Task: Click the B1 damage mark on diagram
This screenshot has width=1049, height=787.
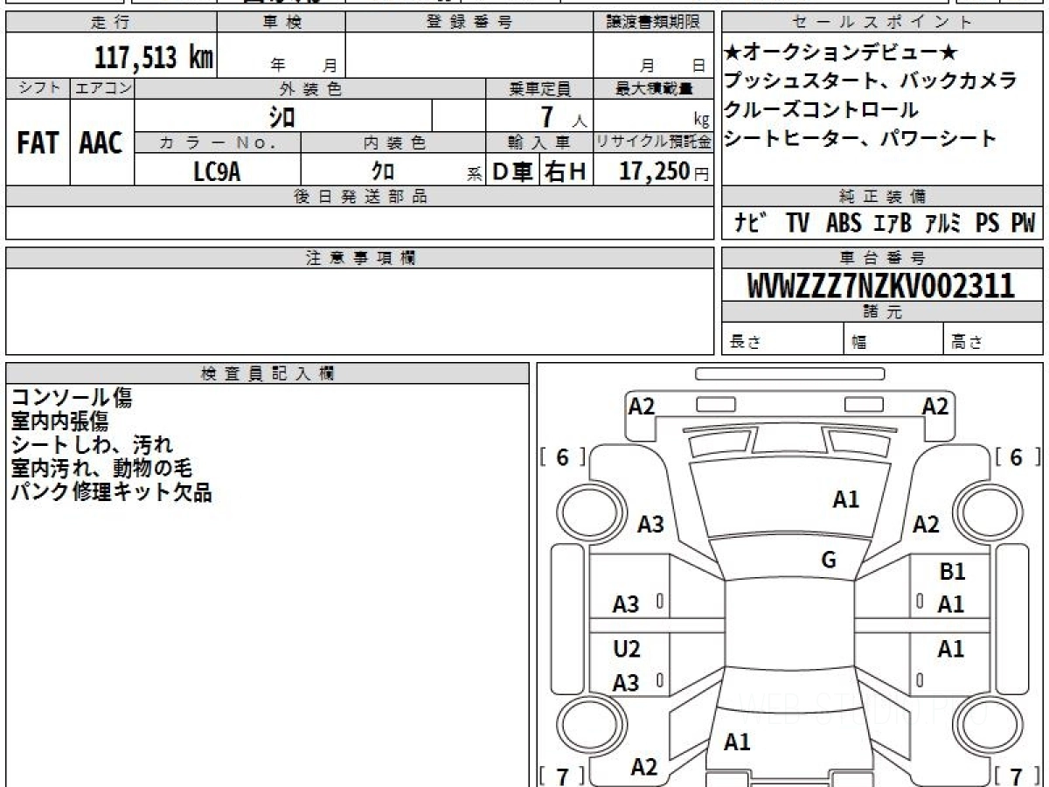Action: point(952,573)
